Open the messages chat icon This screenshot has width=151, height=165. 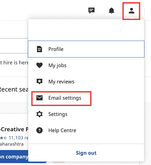coord(91,10)
